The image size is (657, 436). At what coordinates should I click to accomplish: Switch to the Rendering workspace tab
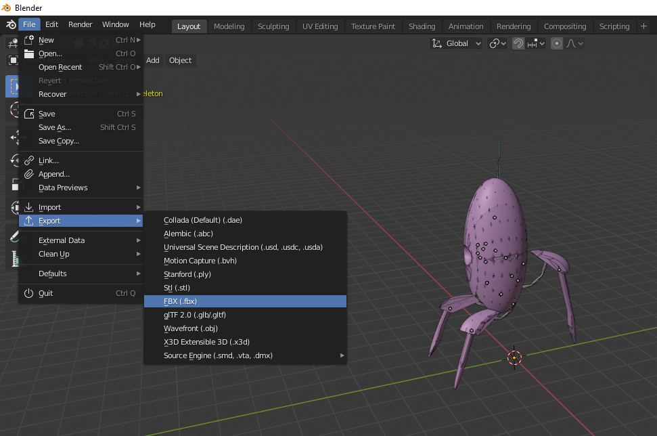[514, 26]
